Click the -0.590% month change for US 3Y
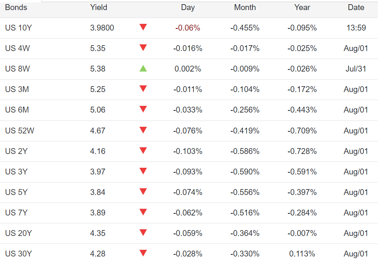 [245, 172]
